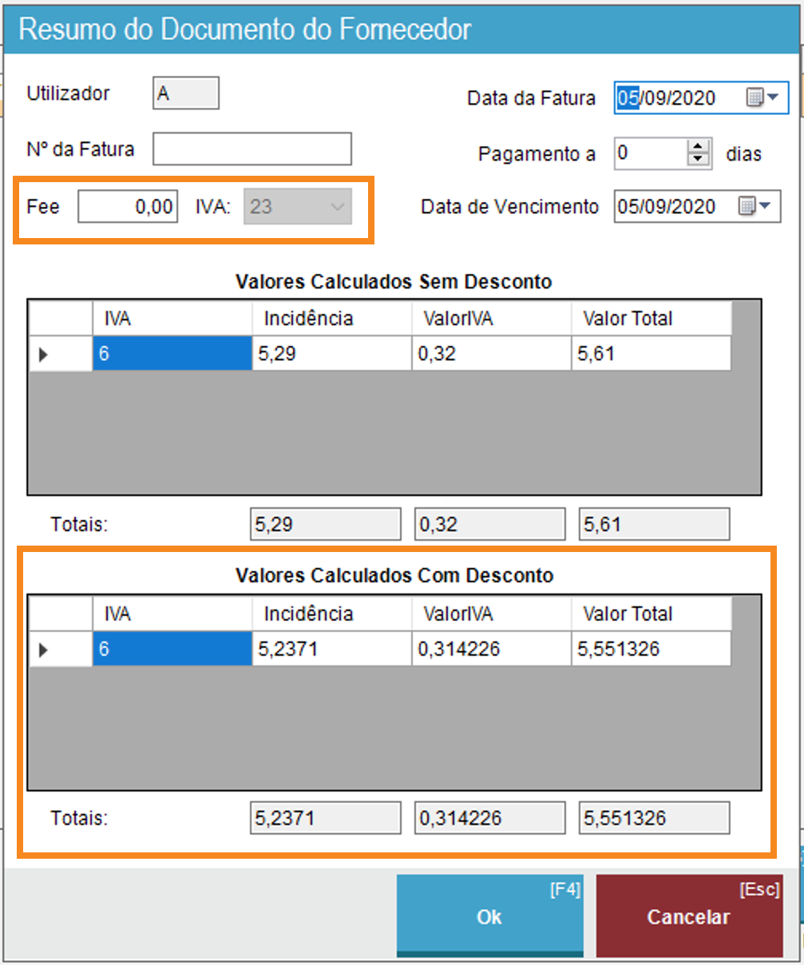Select row arrow in Com Desconto table
Image resolution: width=804 pixels, height=965 pixels.
[x=44, y=650]
